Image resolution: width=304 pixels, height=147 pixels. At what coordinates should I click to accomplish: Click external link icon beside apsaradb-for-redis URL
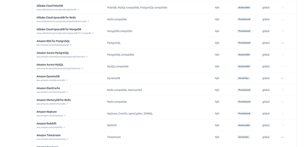[88, 21]
